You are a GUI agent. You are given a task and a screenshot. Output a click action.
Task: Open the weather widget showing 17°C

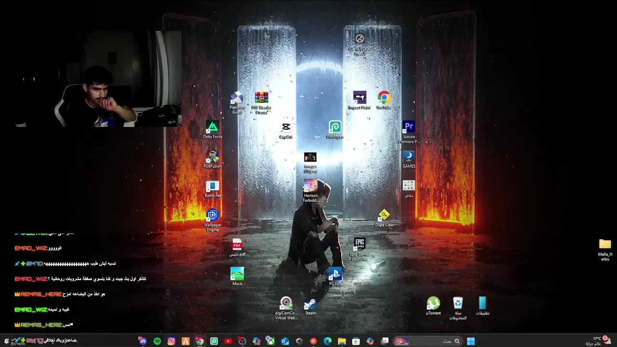pos(598,341)
